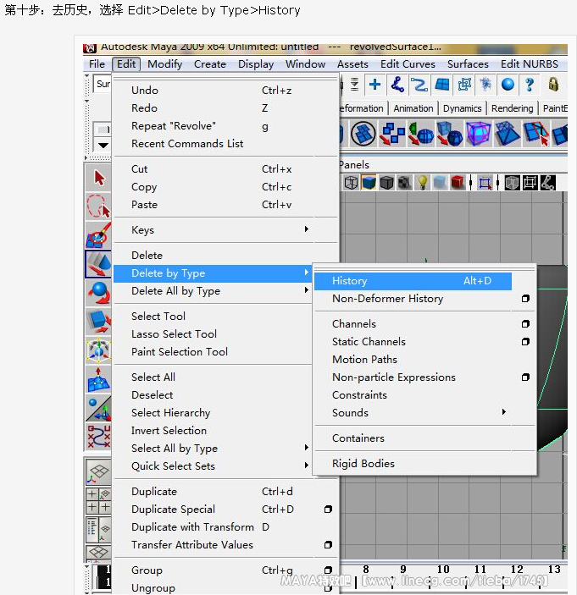This screenshot has height=595, width=577.
Task: Open the File menu
Action: (97, 64)
